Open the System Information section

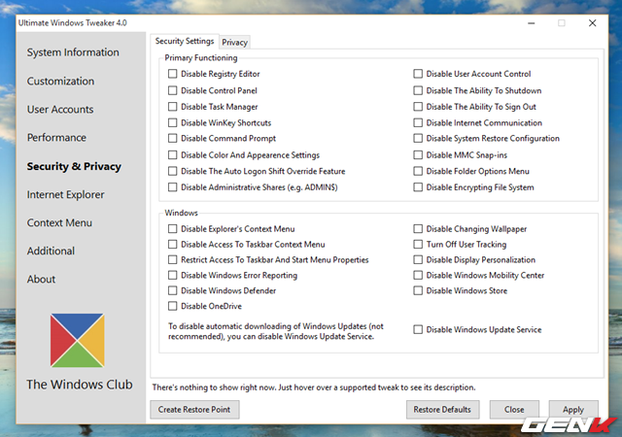click(73, 52)
